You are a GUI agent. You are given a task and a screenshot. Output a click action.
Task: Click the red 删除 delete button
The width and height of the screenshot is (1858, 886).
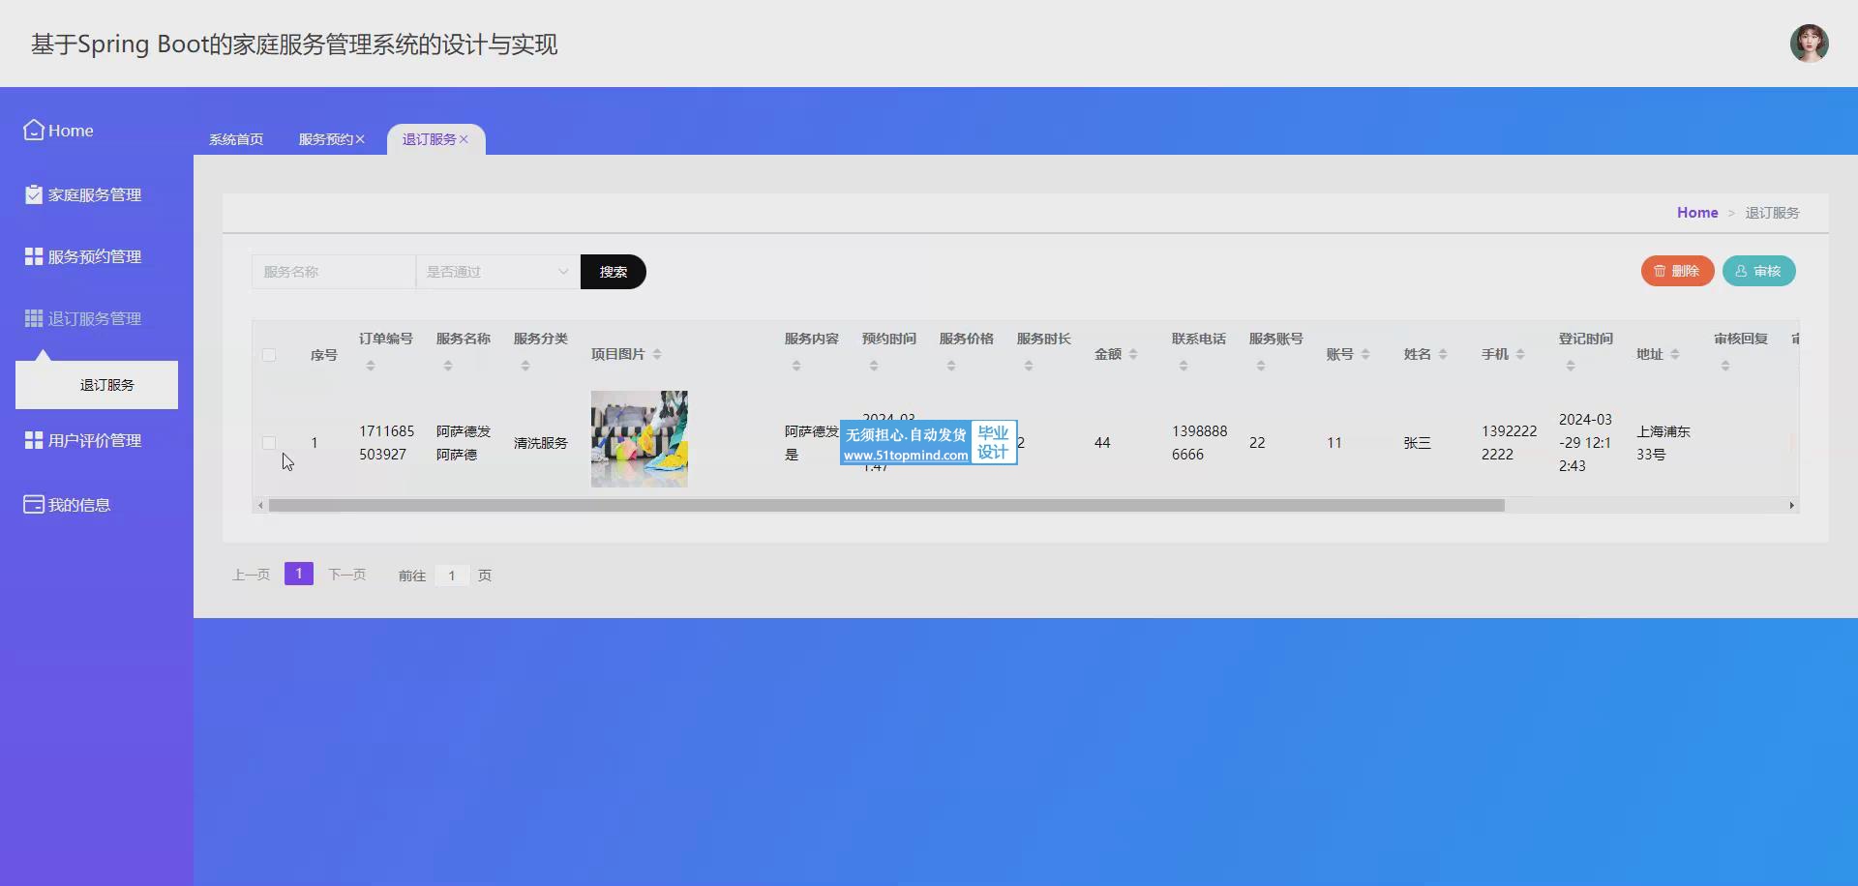(1677, 271)
